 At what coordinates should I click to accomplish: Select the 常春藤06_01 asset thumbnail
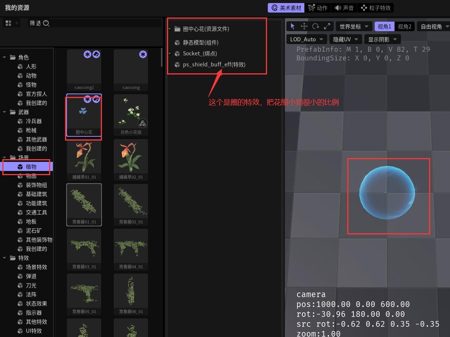tap(131, 294)
